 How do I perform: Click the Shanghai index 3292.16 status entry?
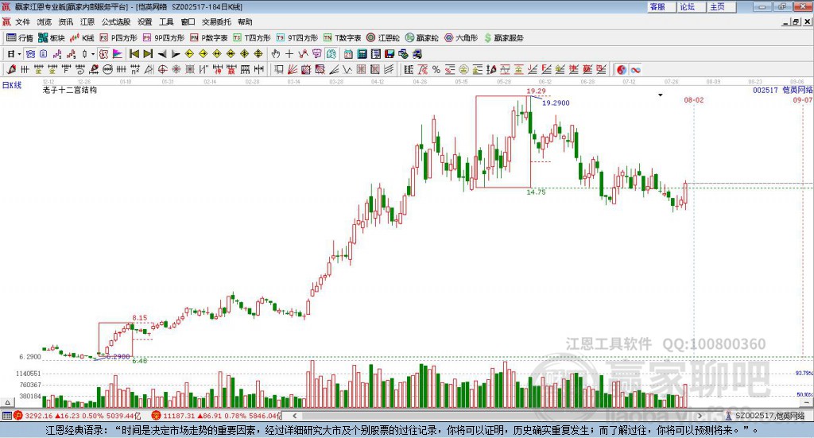(77, 416)
